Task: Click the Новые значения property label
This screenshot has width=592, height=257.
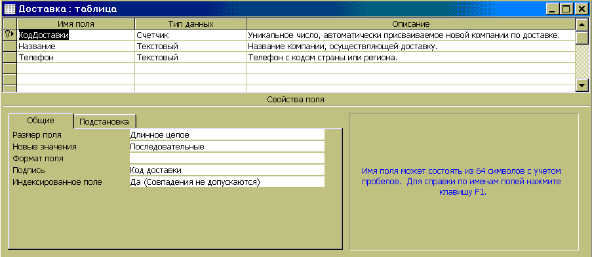Action: [x=45, y=146]
